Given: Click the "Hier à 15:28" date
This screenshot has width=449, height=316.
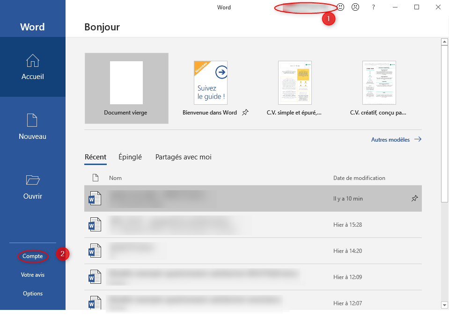Looking at the screenshot, I should pyautogui.click(x=347, y=225).
